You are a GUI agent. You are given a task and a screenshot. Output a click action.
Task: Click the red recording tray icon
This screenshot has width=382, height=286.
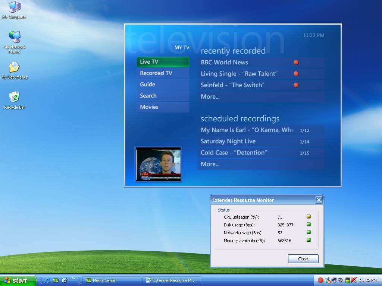320,280
